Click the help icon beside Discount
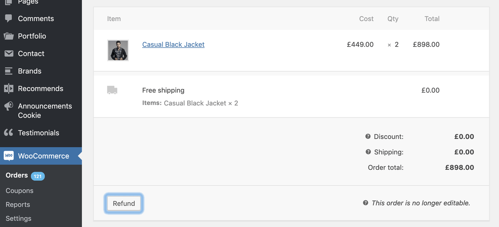499x227 pixels. [x=368, y=137]
